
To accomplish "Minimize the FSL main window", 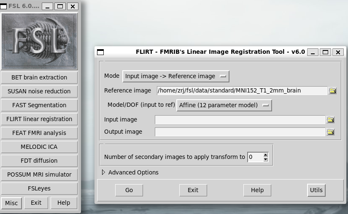I will click(47, 6).
